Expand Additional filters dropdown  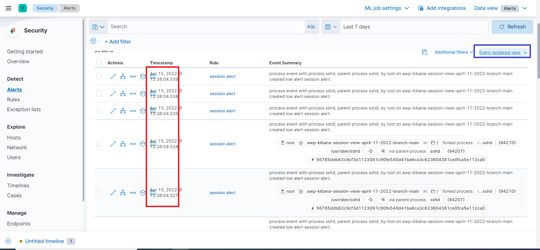point(454,52)
